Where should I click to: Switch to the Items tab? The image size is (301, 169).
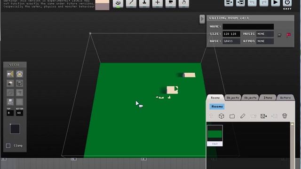268,98
